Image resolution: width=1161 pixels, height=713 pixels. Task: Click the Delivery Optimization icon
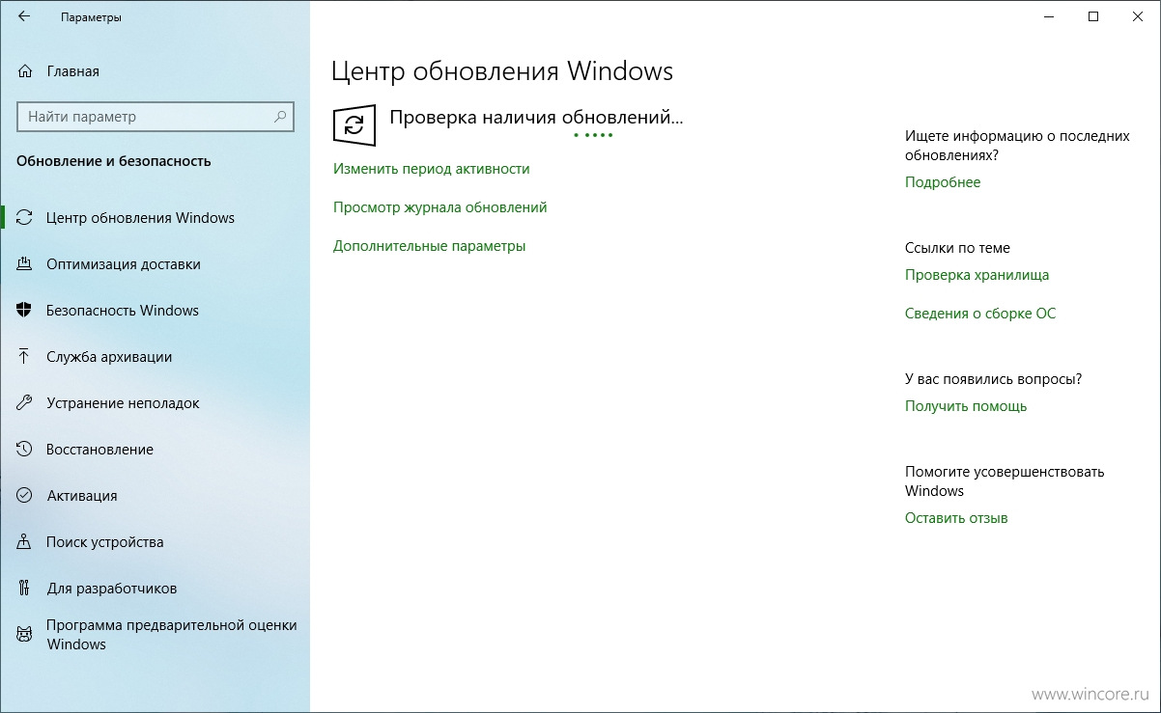pyautogui.click(x=25, y=264)
